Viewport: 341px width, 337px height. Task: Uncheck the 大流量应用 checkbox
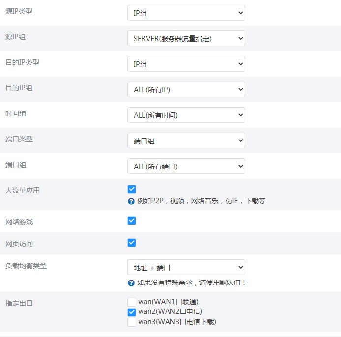pyautogui.click(x=132, y=189)
